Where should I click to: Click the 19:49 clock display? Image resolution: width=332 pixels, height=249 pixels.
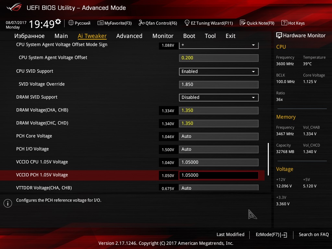42,24
